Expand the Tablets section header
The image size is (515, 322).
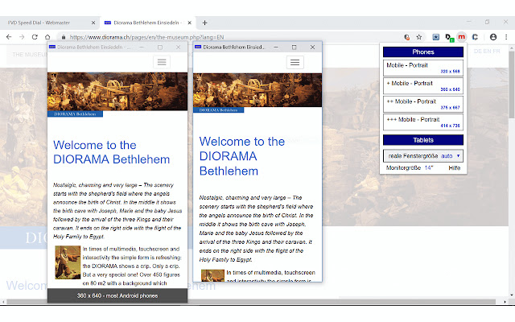click(x=423, y=140)
